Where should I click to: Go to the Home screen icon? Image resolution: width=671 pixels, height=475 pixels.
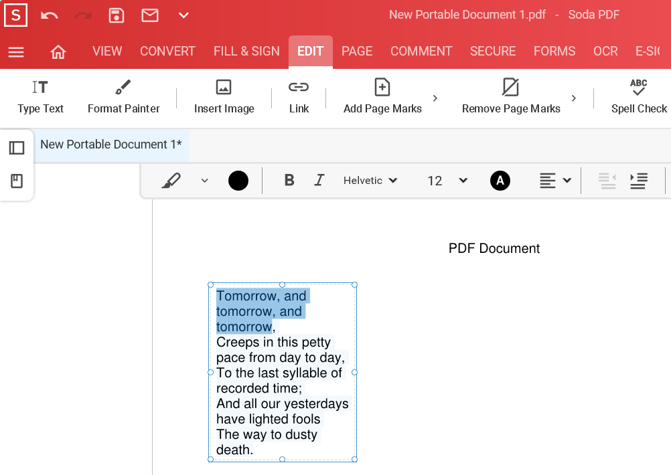pos(58,52)
